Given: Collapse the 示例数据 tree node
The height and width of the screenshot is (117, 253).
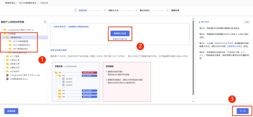Looking at the screenshot, I should pyautogui.click(x=2, y=34).
